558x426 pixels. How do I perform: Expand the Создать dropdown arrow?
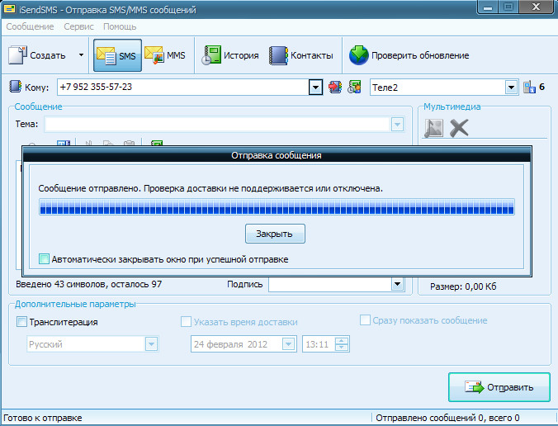pyautogui.click(x=81, y=55)
